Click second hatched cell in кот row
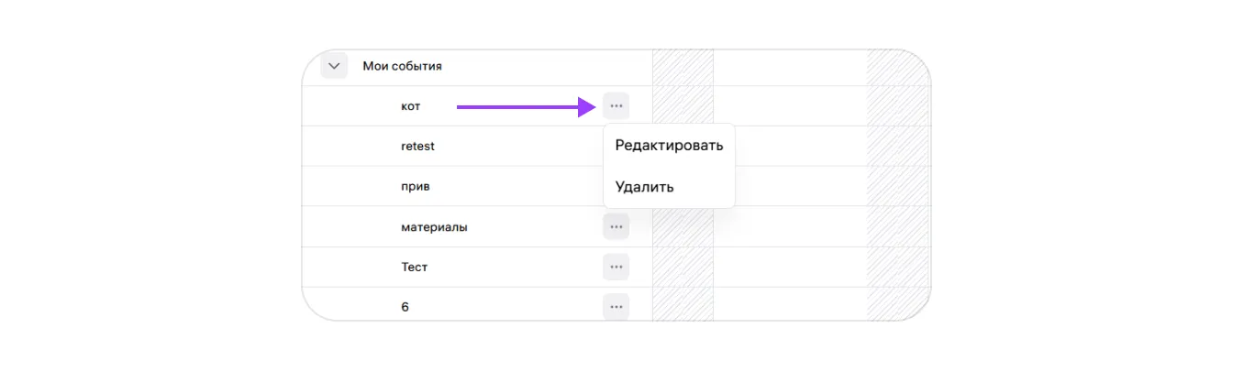 click(x=897, y=106)
